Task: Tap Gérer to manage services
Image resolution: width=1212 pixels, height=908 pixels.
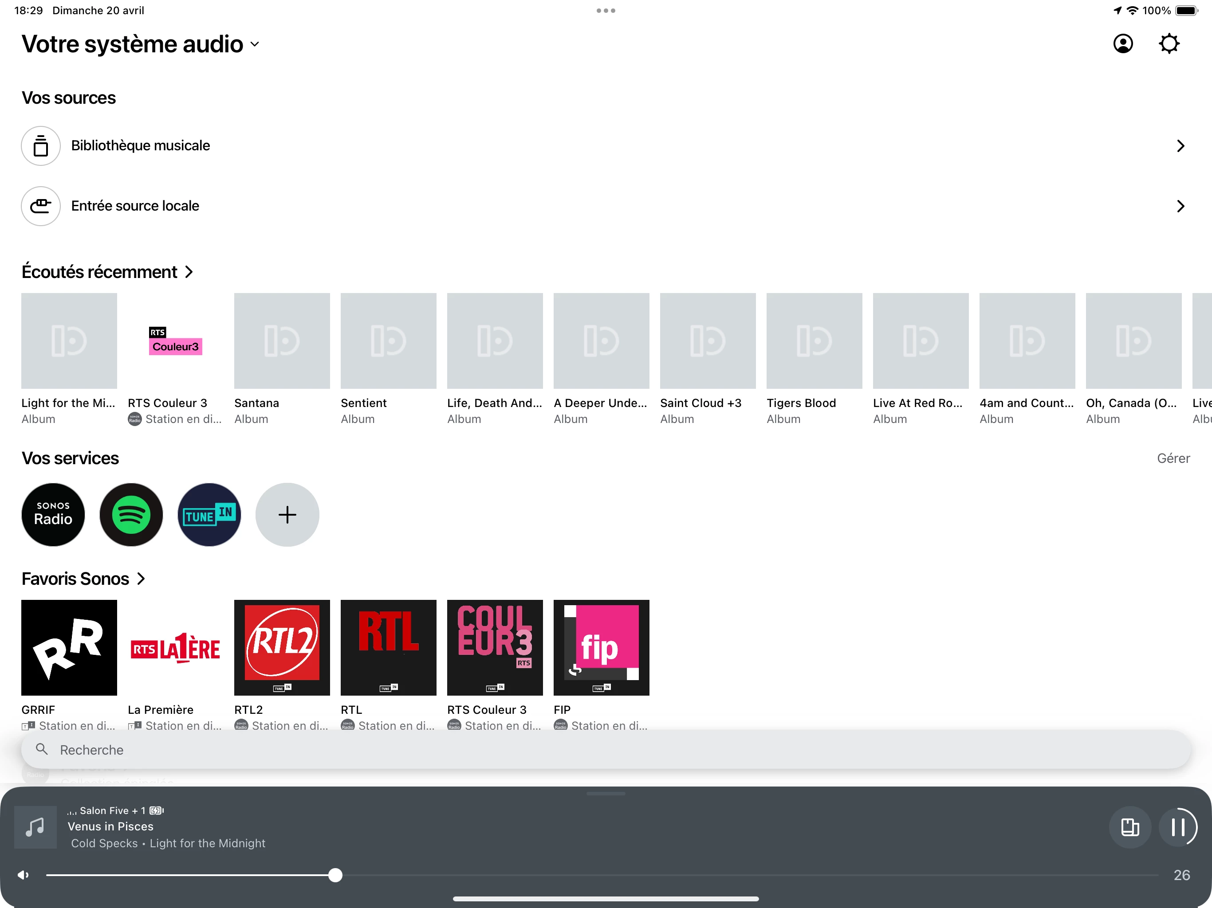Action: coord(1173,458)
